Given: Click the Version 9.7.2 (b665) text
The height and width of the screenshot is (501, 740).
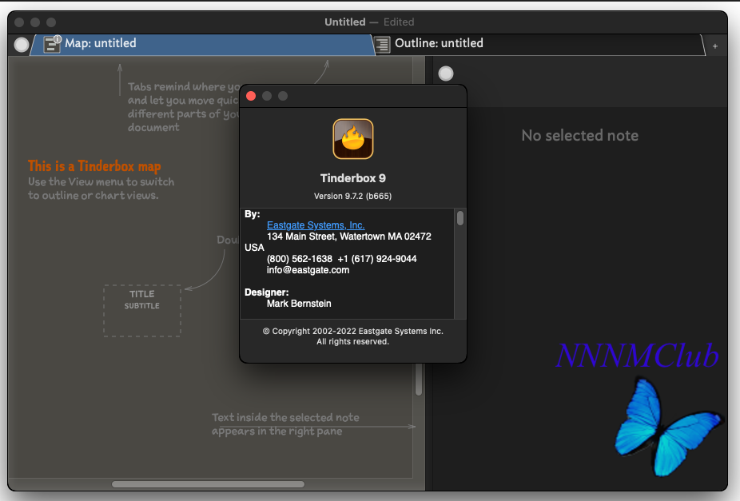Looking at the screenshot, I should (353, 196).
